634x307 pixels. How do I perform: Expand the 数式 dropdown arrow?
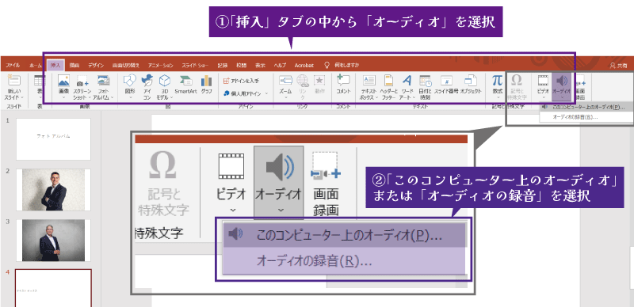498,98
